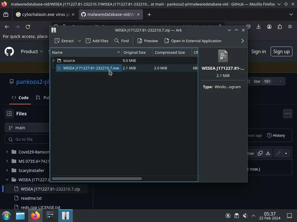Expand the ScaryInstaller folder

(7, 170)
